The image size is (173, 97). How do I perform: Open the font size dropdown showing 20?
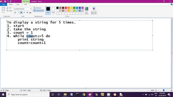tap(18, 13)
